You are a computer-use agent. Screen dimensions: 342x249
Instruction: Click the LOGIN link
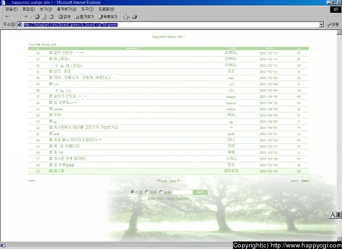point(32,181)
